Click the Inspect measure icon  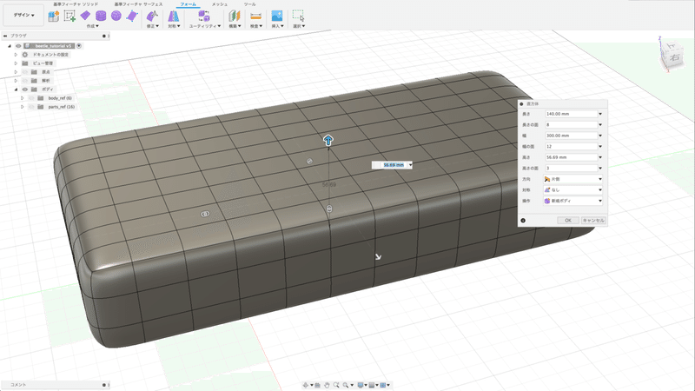255,16
